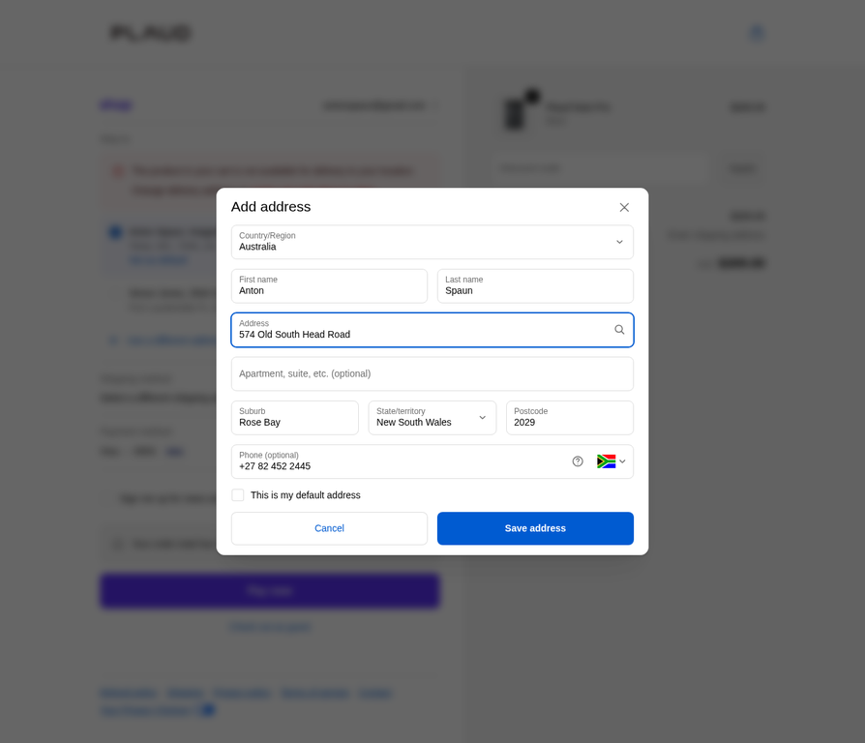Screen dimensions: 865x743
Task: Click the Apartment, suite, etc. field
Action: (432, 373)
